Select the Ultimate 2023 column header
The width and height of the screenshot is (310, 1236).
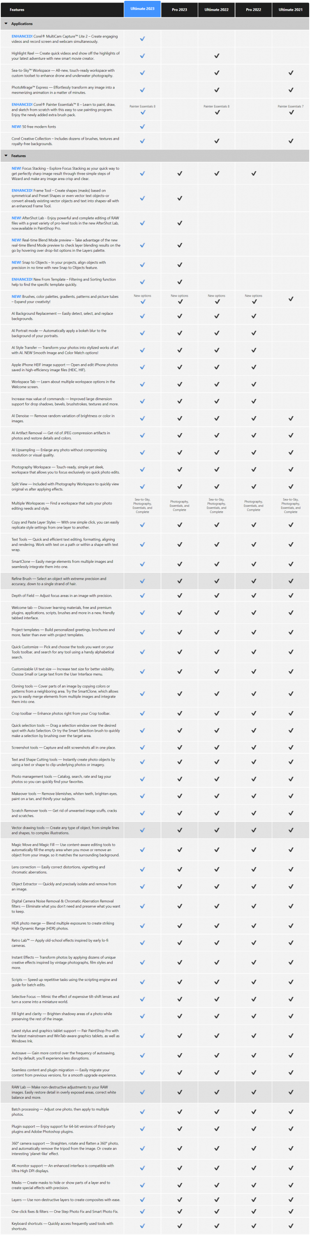[x=142, y=9]
